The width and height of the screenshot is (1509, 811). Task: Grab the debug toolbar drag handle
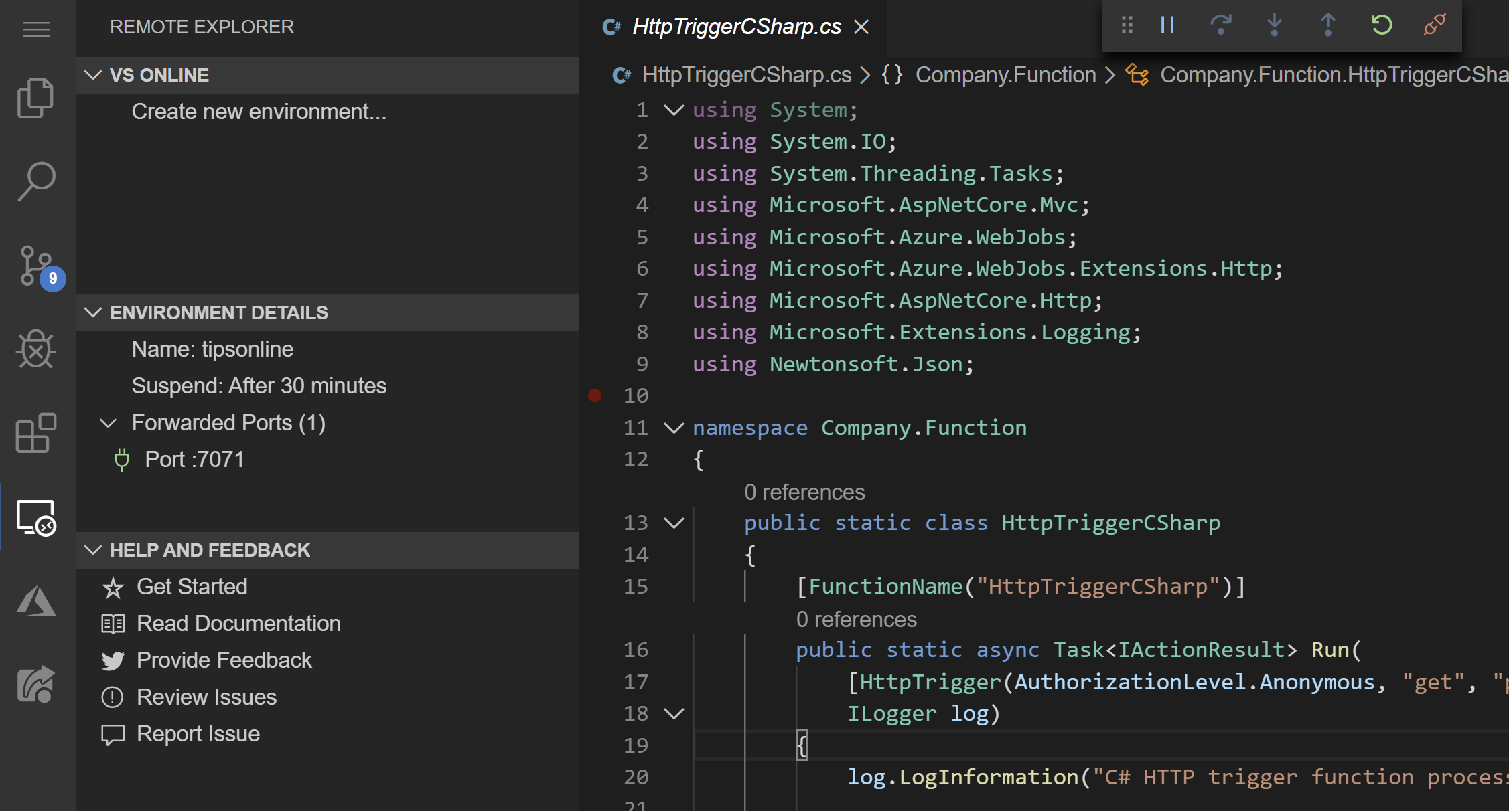[1127, 25]
